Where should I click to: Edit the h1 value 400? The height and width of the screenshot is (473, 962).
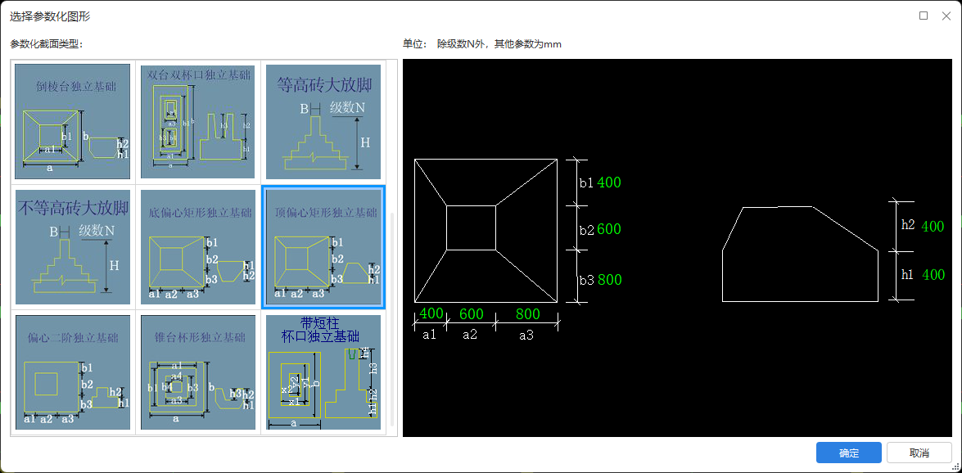tap(933, 275)
